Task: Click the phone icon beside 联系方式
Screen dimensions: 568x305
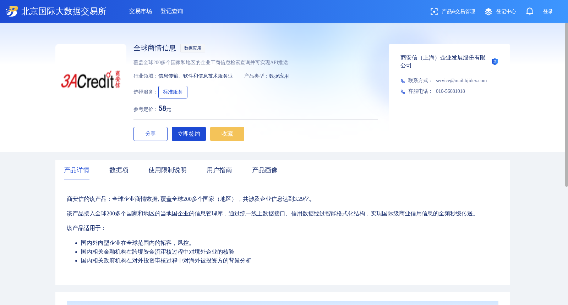Action: tap(403, 81)
